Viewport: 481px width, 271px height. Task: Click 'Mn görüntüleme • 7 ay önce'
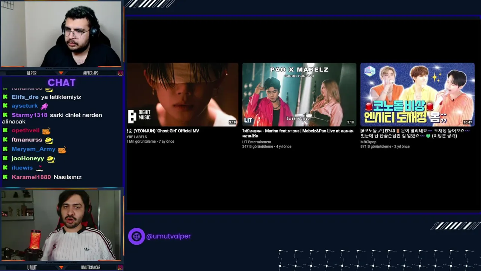pyautogui.click(x=151, y=142)
